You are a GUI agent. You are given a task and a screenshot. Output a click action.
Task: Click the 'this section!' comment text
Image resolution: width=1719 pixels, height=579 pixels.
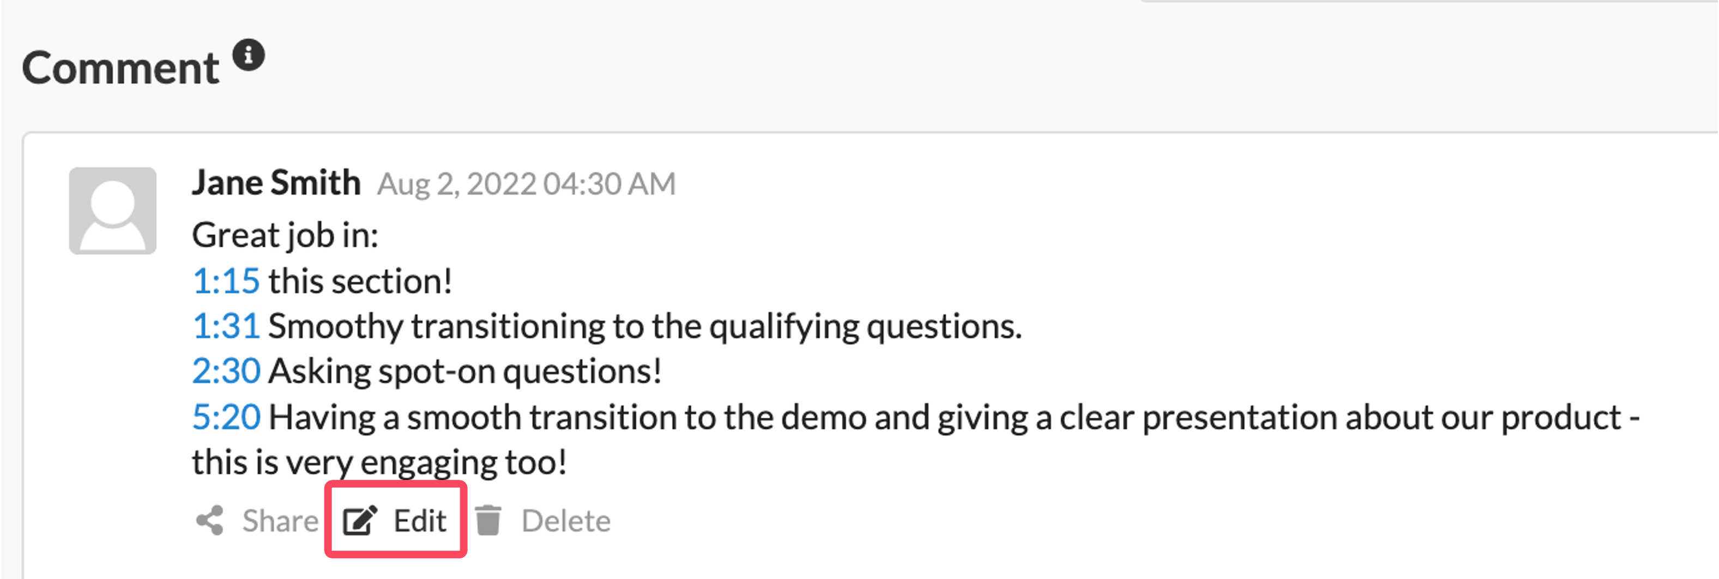[360, 281]
